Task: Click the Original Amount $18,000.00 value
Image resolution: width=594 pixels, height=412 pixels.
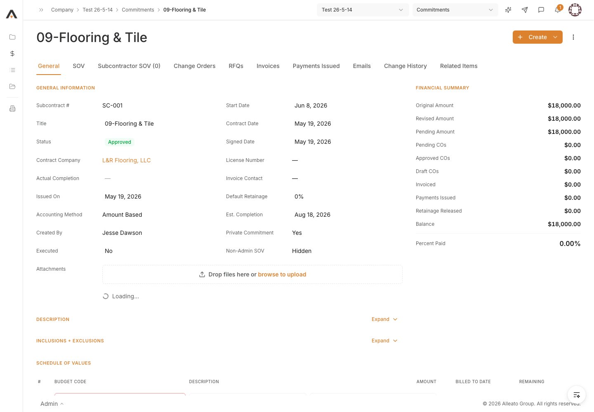Action: click(564, 105)
